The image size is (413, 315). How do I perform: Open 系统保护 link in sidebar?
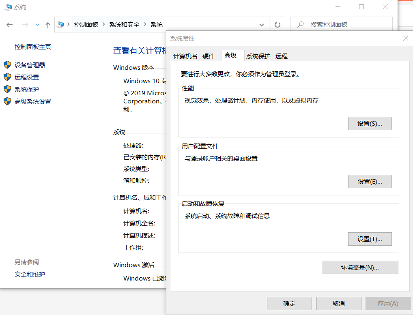pos(27,90)
